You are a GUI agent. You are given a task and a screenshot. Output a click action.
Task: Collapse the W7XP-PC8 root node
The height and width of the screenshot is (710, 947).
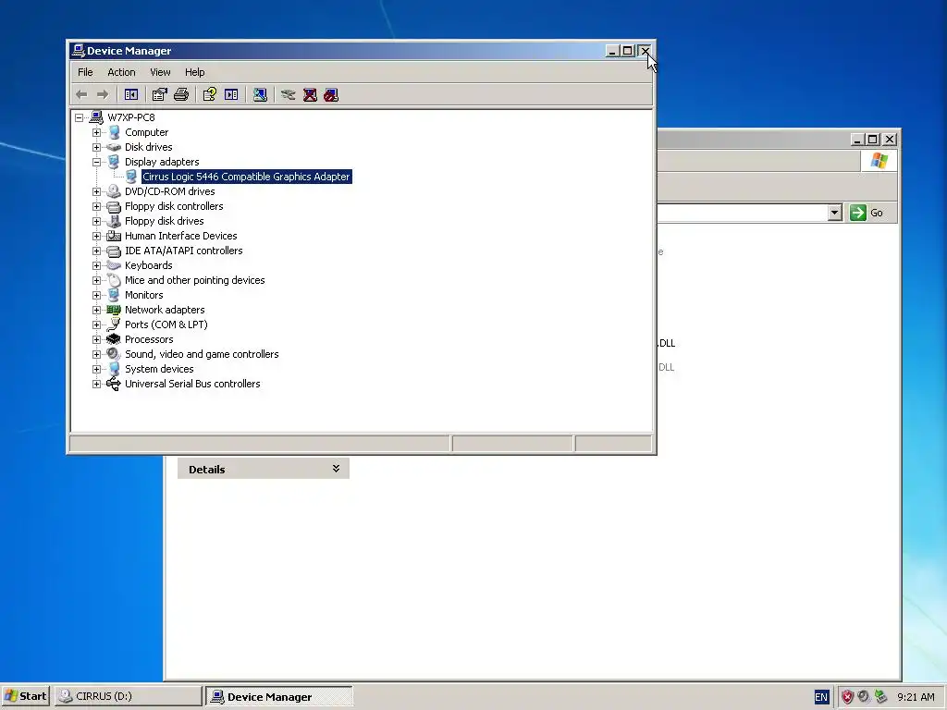point(80,117)
